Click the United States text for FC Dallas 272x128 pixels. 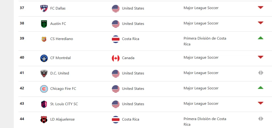[x=133, y=8]
